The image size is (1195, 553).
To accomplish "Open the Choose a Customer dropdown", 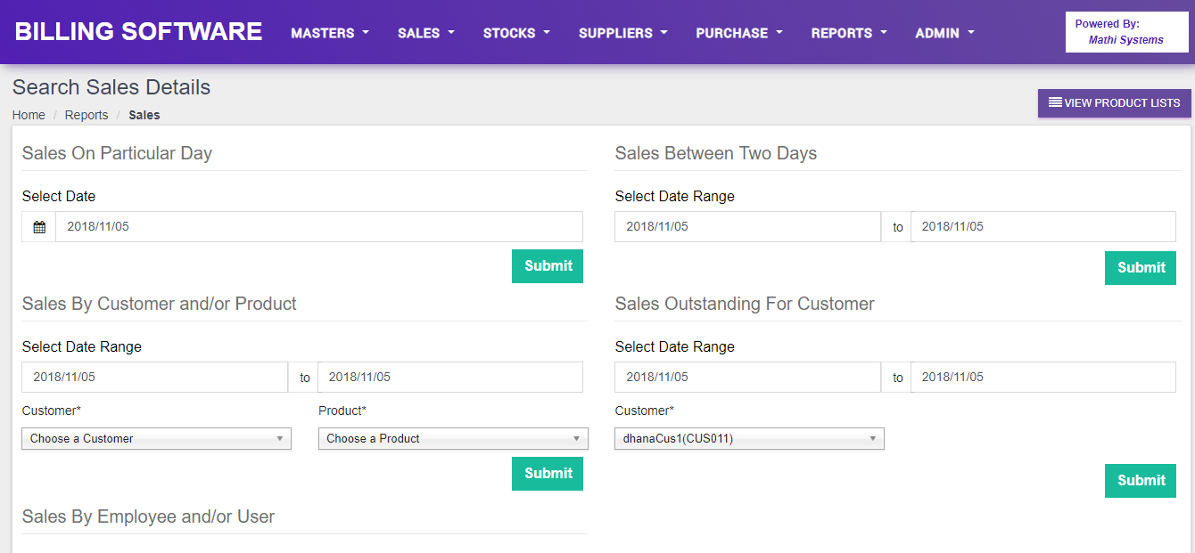I will (x=156, y=438).
